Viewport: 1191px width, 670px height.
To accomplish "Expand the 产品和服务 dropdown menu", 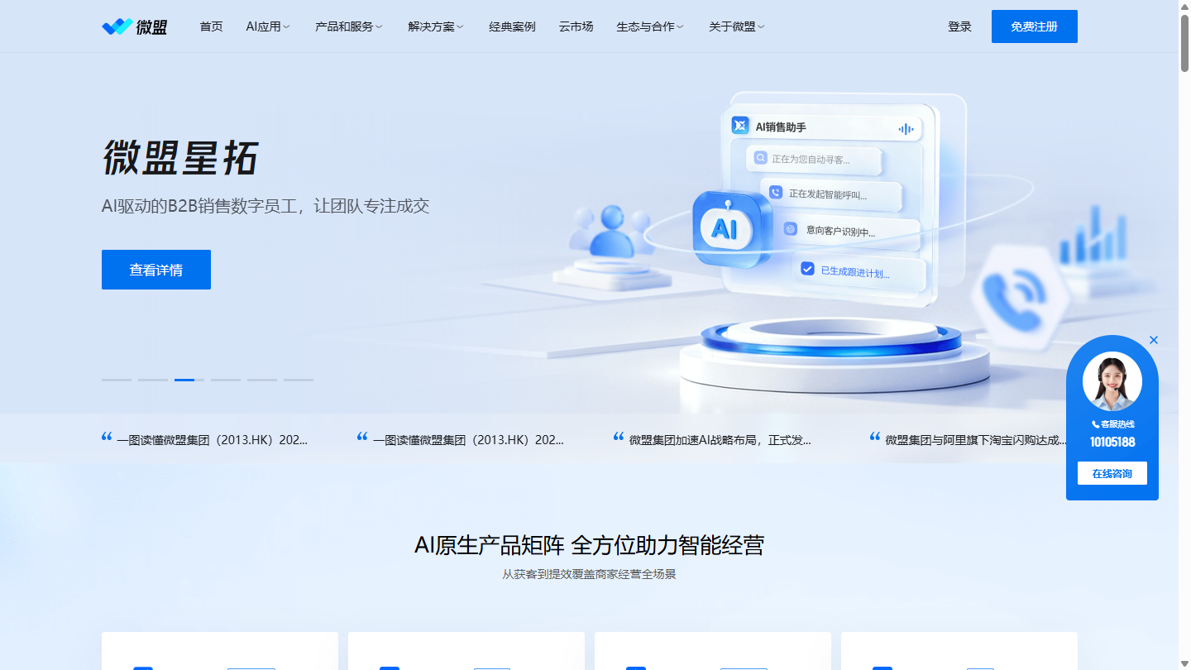I will click(x=349, y=26).
